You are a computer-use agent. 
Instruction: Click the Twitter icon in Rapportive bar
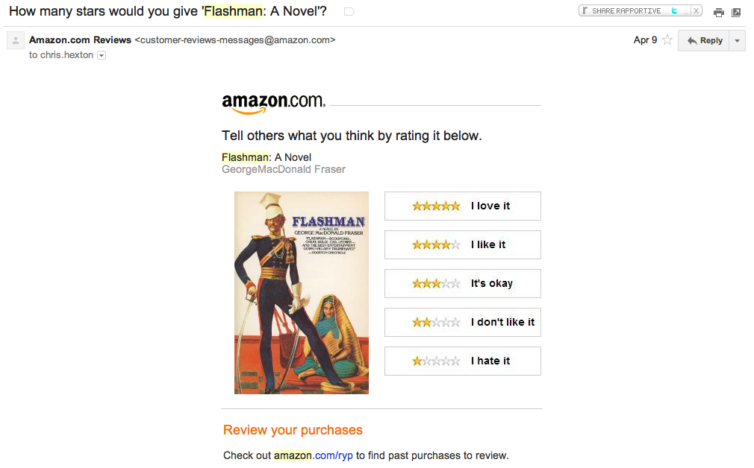click(x=674, y=10)
